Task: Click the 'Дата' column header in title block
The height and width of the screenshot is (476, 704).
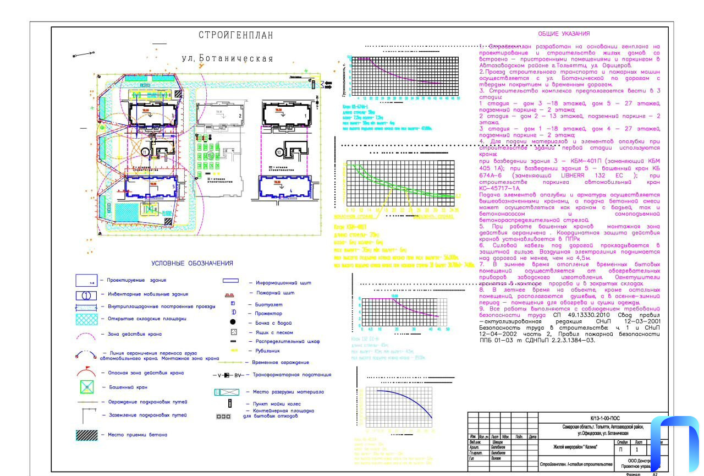Action: (x=532, y=437)
